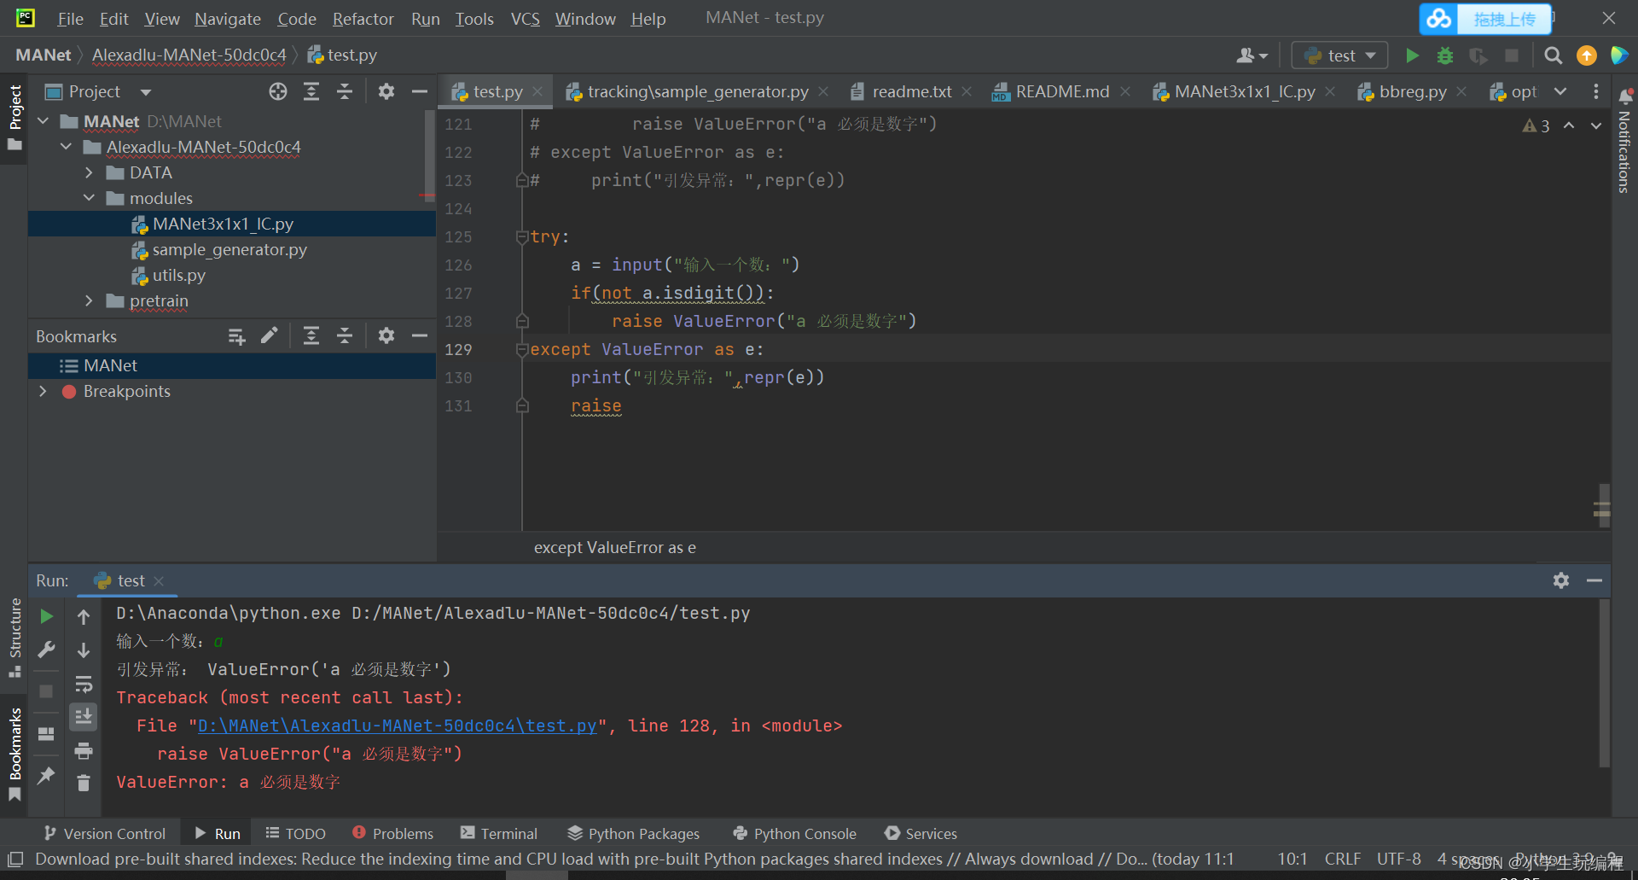Select Opened File locate icon in Project panel

tap(278, 91)
